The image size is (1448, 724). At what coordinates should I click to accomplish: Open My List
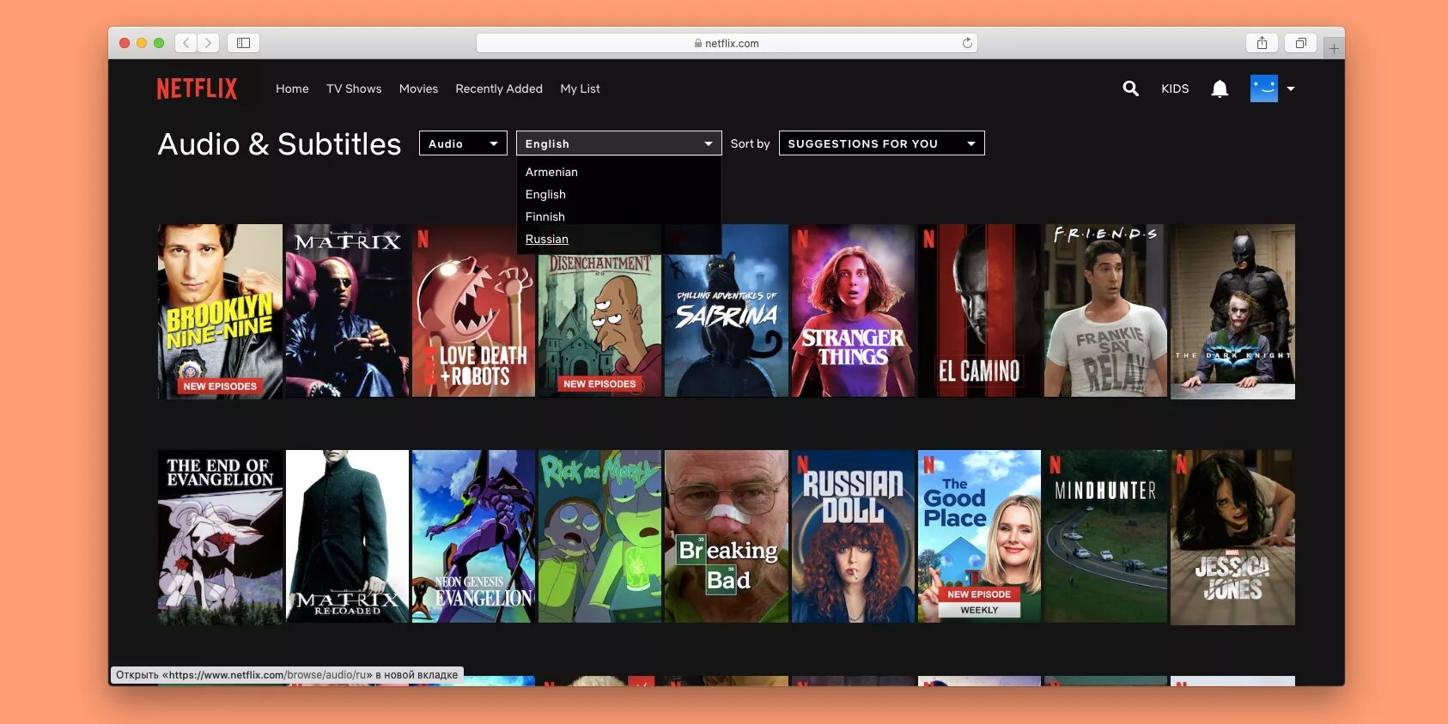[580, 88]
